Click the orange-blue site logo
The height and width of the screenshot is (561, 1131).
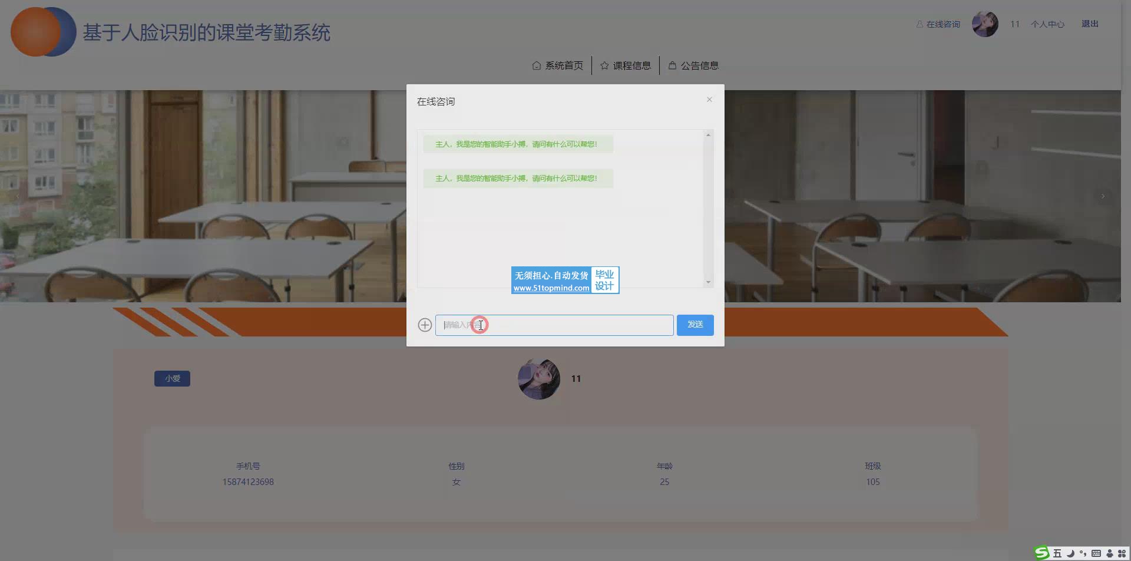44,32
